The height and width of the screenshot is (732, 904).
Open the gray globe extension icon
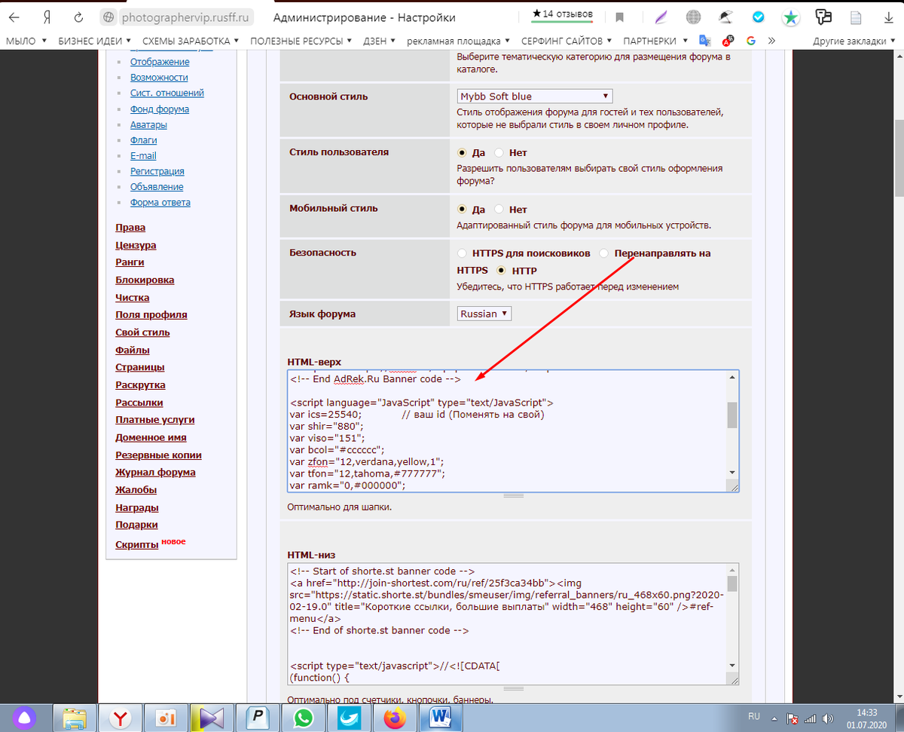point(694,17)
